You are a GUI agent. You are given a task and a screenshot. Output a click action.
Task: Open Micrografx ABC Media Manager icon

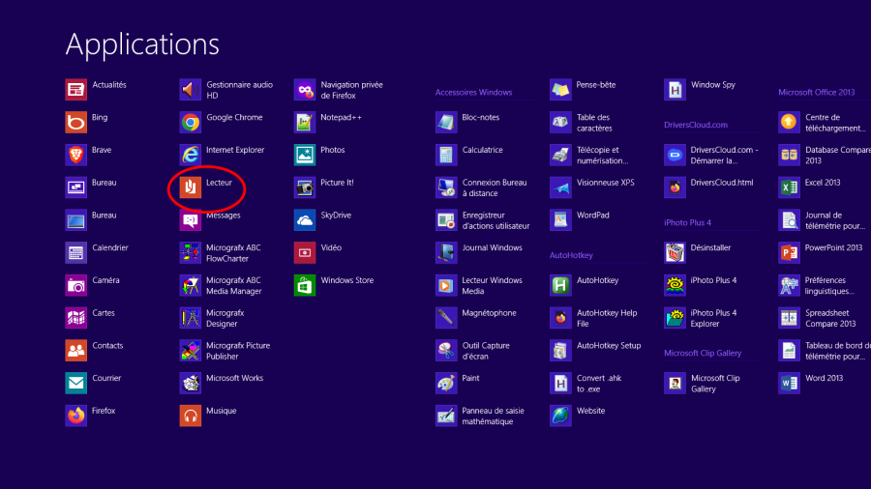pyautogui.click(x=191, y=285)
